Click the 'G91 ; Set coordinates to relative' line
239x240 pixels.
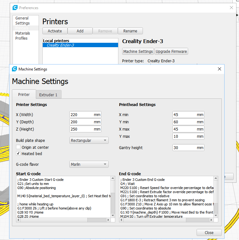[x=145, y=196]
